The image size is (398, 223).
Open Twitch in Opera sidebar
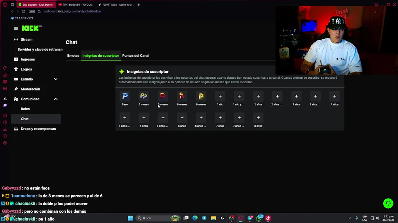tap(5, 106)
